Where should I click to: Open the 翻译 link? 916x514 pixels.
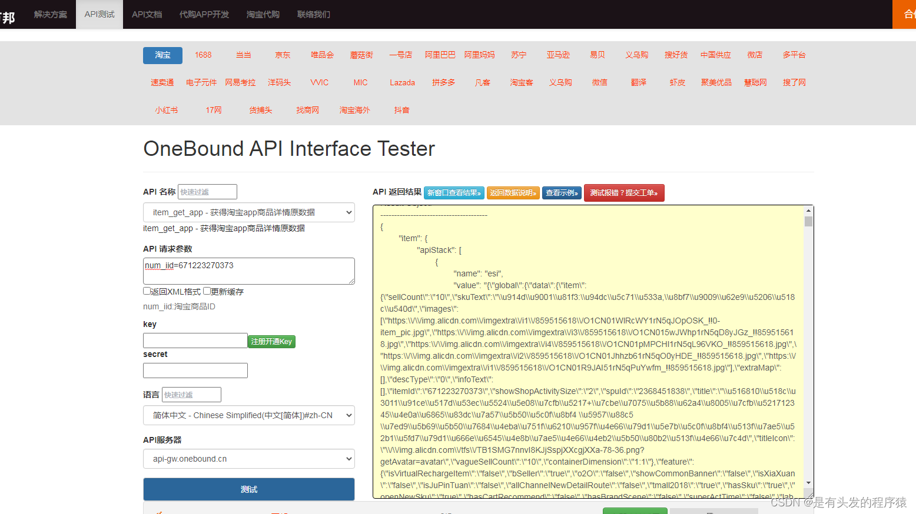(639, 83)
